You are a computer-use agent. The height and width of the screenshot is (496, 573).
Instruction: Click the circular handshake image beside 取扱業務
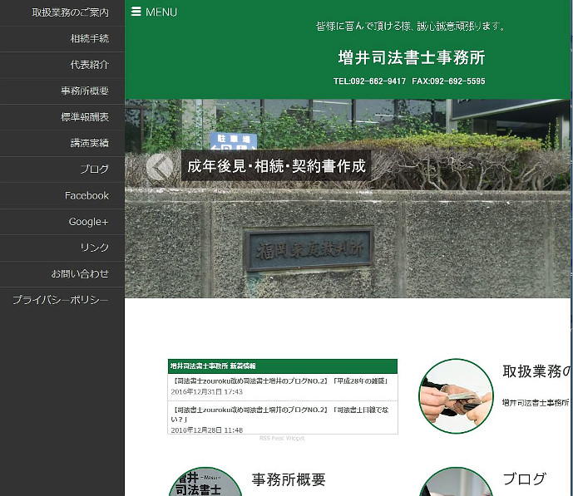tap(456, 396)
